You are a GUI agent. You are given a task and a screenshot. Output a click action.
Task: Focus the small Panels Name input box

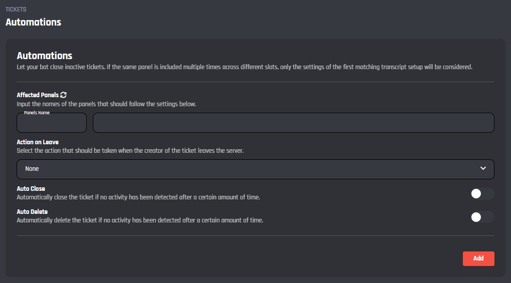52,123
